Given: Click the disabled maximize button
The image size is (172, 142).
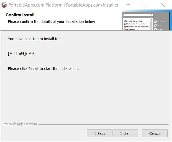Looking at the screenshot, I should [145, 5].
